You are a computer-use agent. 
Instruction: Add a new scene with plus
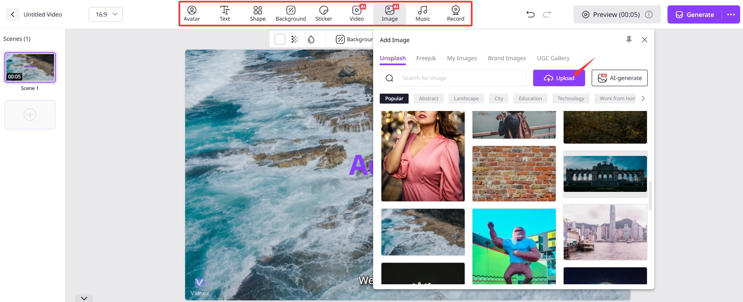[30, 115]
